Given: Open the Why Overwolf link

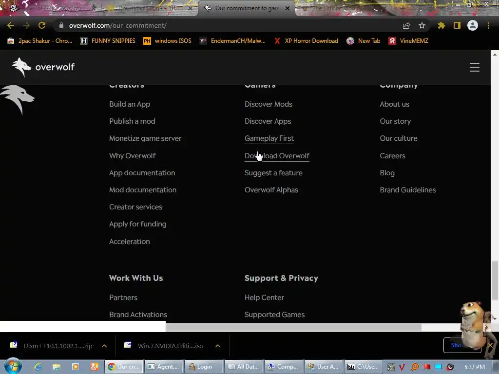Looking at the screenshot, I should pyautogui.click(x=132, y=156).
